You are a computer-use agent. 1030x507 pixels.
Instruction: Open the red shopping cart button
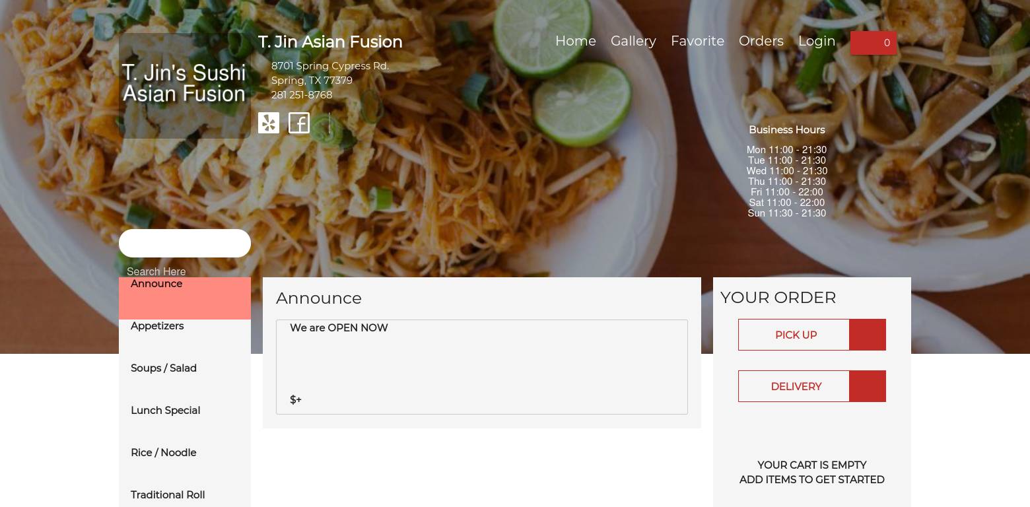coord(873,43)
